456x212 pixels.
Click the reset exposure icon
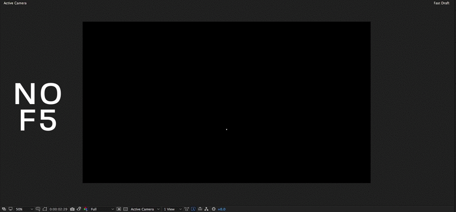click(x=213, y=209)
